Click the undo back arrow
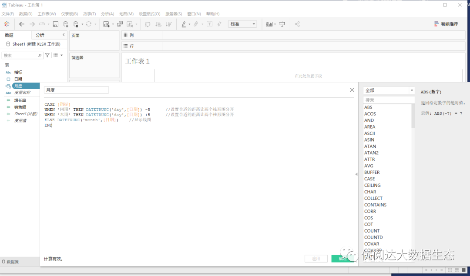 click(22, 24)
